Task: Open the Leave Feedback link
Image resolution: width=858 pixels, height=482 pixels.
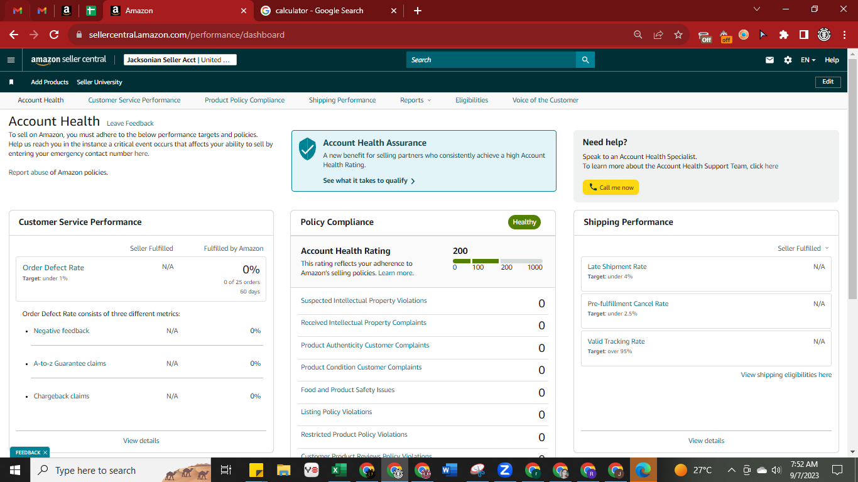Action: click(x=130, y=124)
